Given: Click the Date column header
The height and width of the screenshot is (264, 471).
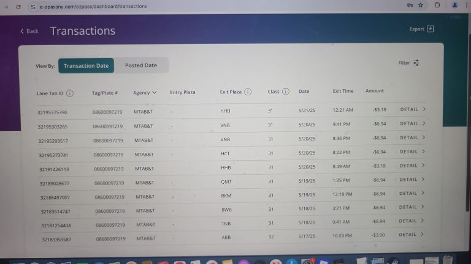Looking at the screenshot, I should 304,92.
